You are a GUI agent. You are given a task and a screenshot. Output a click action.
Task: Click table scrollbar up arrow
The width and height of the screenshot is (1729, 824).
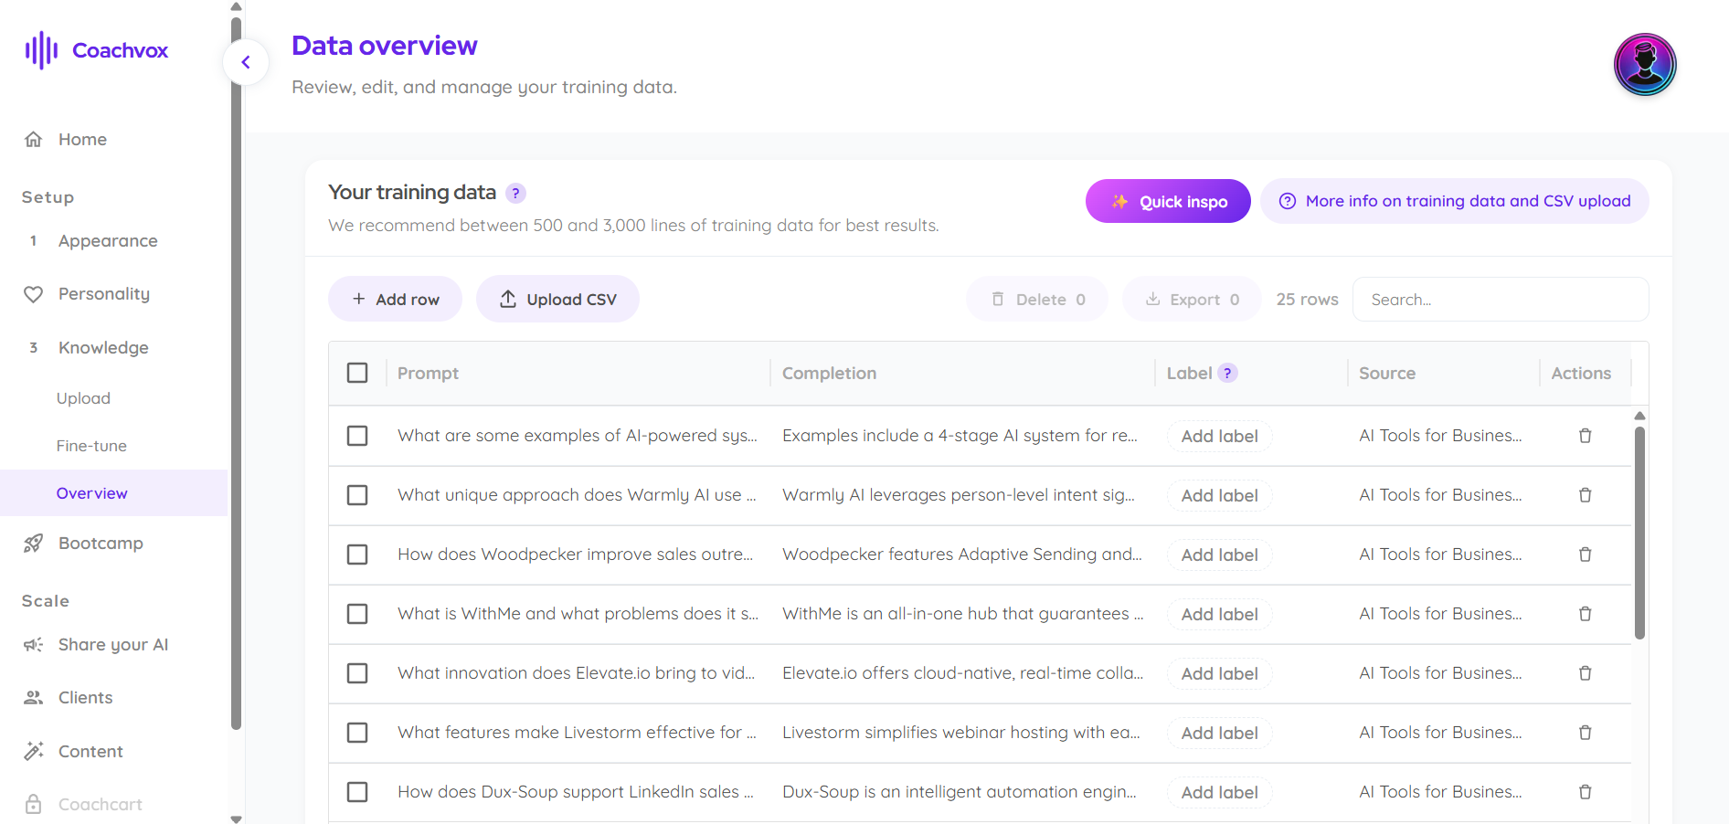[x=1639, y=416]
